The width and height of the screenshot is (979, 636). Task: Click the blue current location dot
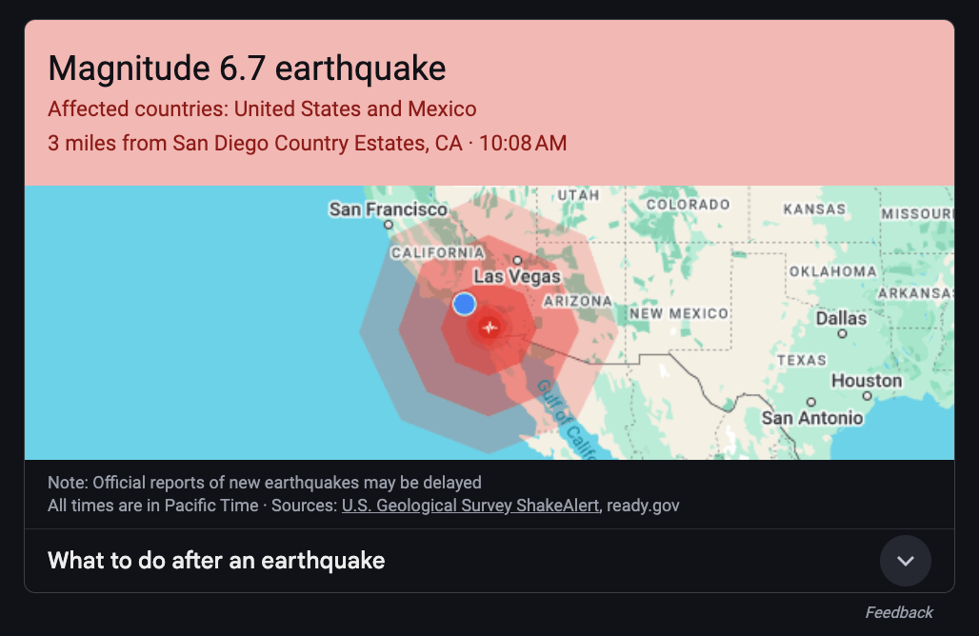(x=464, y=304)
